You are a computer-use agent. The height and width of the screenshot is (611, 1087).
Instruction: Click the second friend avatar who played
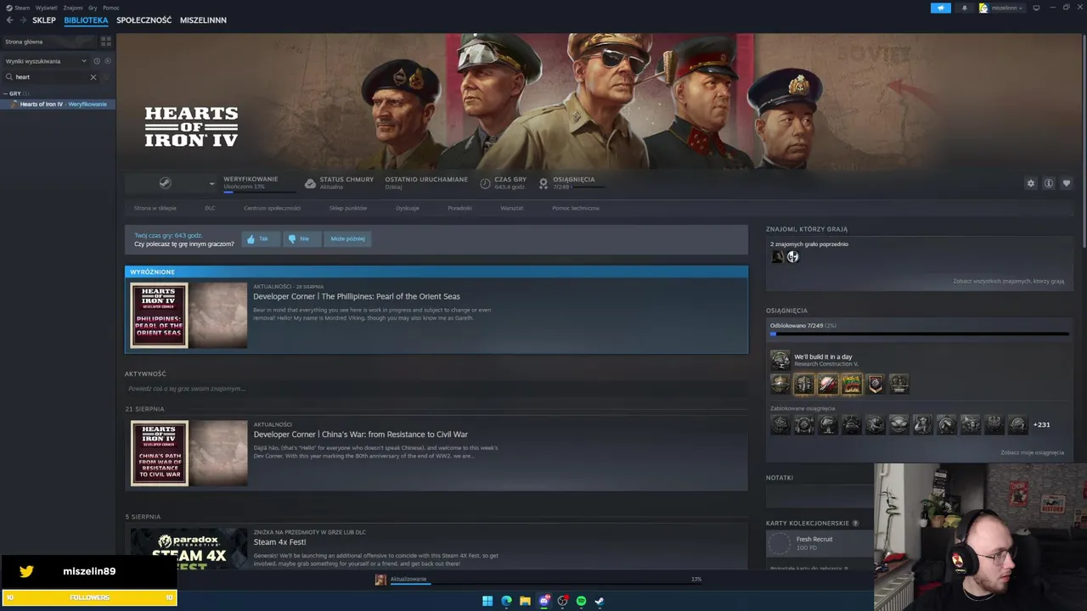[x=793, y=257]
